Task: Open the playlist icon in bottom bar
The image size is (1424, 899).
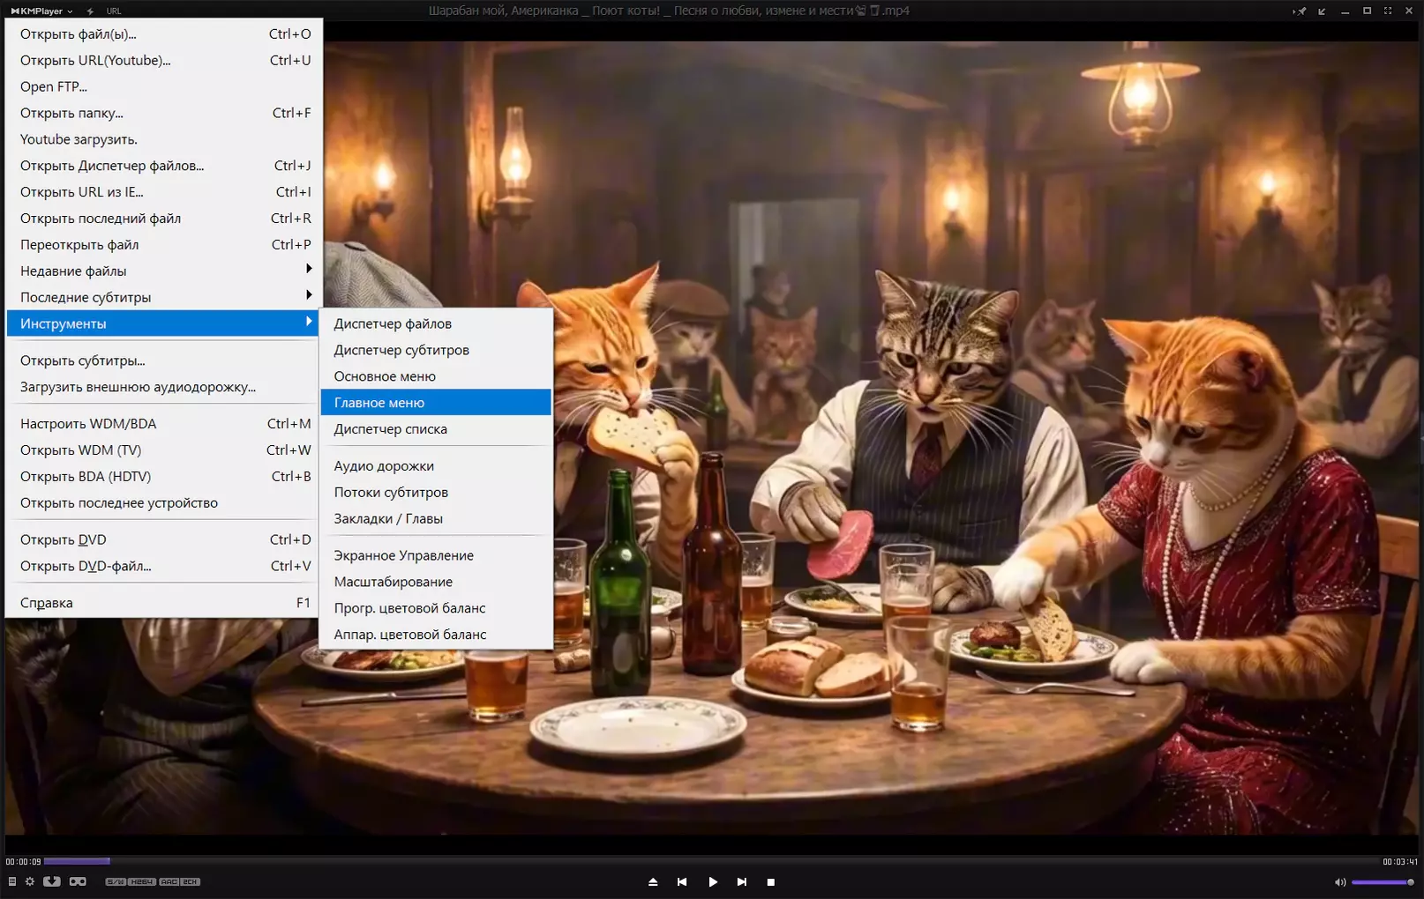Action: click(11, 881)
